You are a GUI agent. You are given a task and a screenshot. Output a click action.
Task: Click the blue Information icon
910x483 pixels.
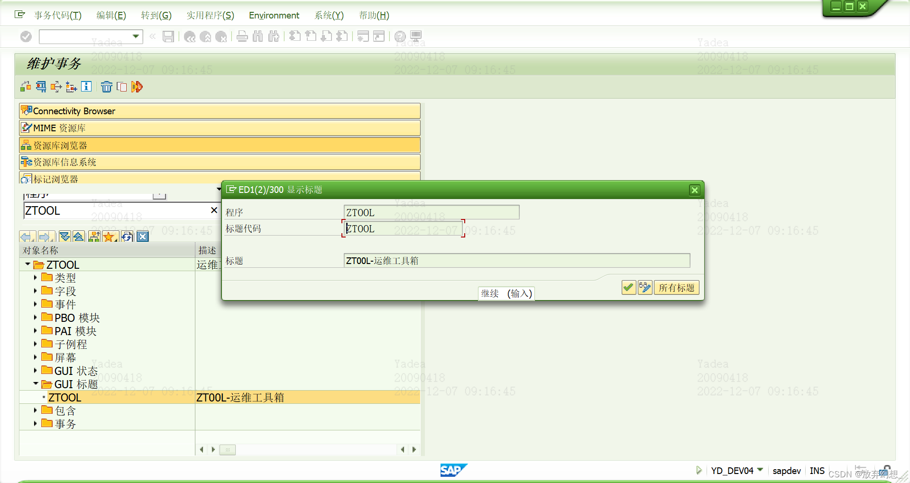pos(86,87)
